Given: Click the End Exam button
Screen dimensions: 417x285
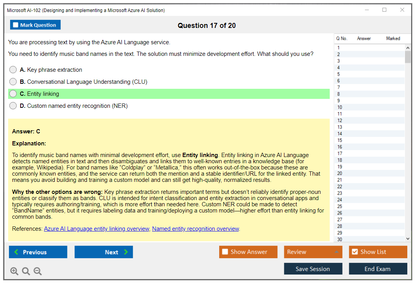Looking at the screenshot, I should coord(378,269).
